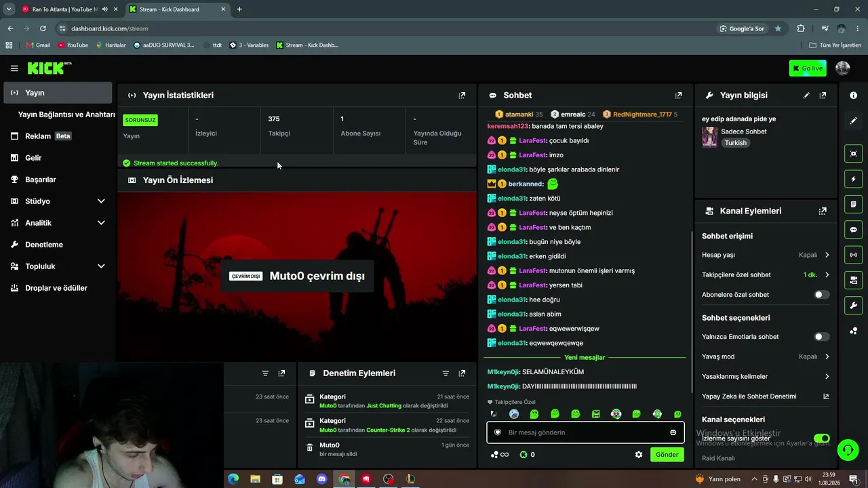868x488 pixels.
Task: Toggle the chat bubble widget in right sidebar
Action: 853,230
